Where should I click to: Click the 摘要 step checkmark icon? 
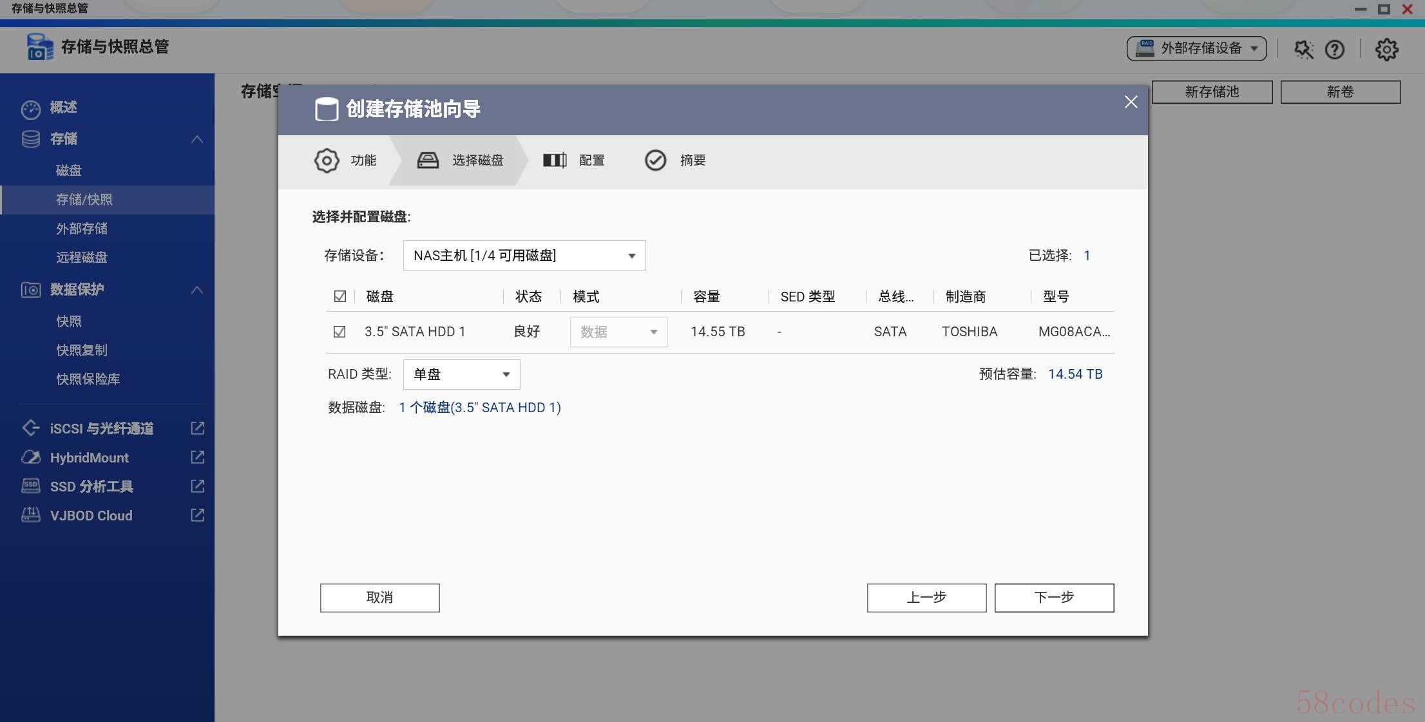click(655, 160)
